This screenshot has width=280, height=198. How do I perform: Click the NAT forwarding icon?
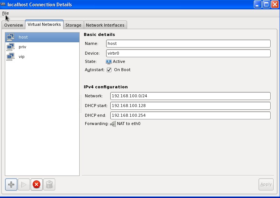click(x=113, y=124)
